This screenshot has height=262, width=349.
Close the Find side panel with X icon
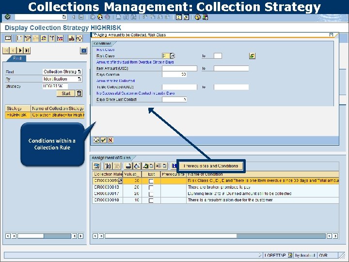tap(83, 51)
